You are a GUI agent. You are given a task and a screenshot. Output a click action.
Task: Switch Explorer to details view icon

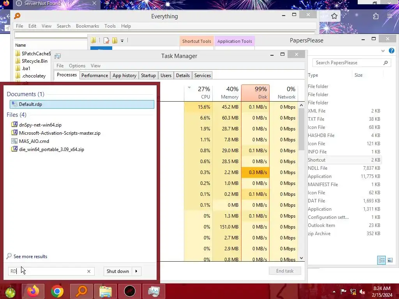coord(381,260)
